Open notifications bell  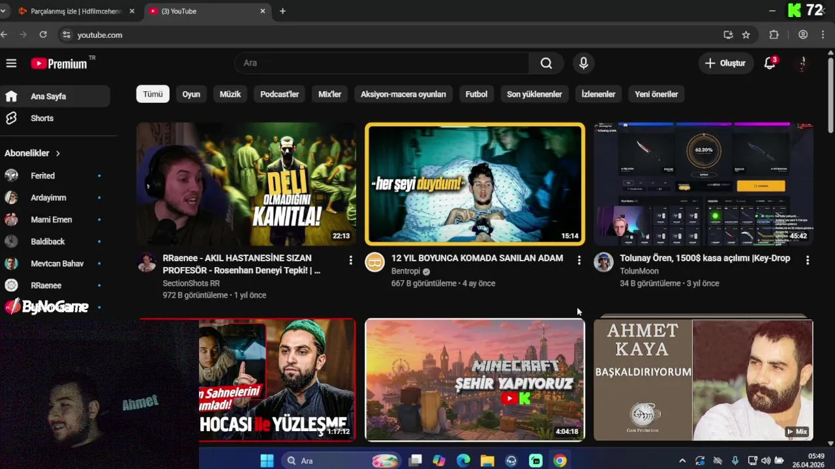point(770,63)
